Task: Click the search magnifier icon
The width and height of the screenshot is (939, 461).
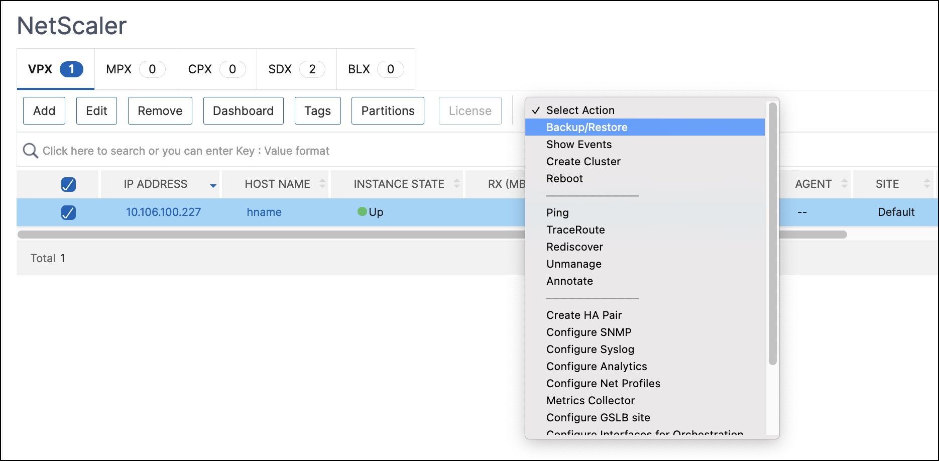Action: [31, 151]
